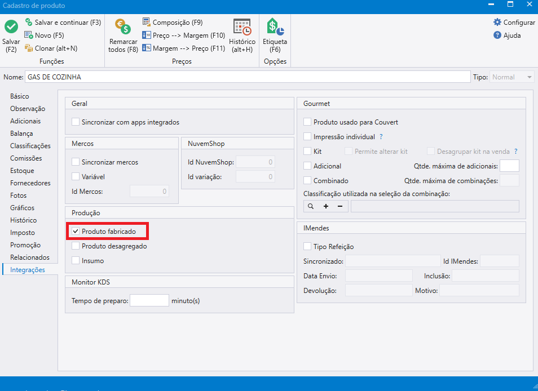Screen dimensions: 538x391
Task: Click the Id variação field
Action: 255,177
